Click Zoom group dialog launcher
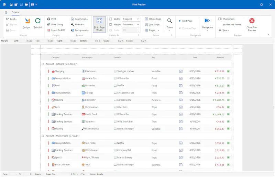Viewport: 275px width, 177px height. coord(172,35)
